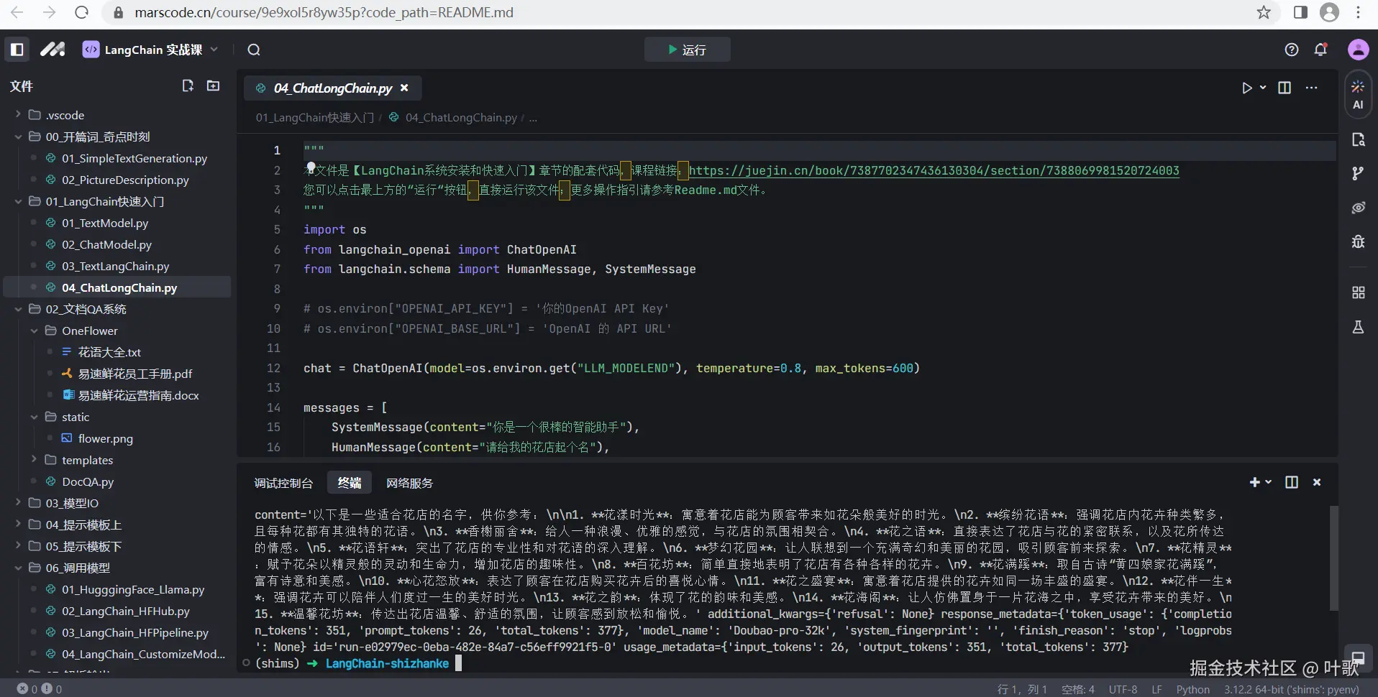This screenshot has width=1378, height=697.
Task: Open the extensions grid icon in right sidebar
Action: (x=1357, y=292)
